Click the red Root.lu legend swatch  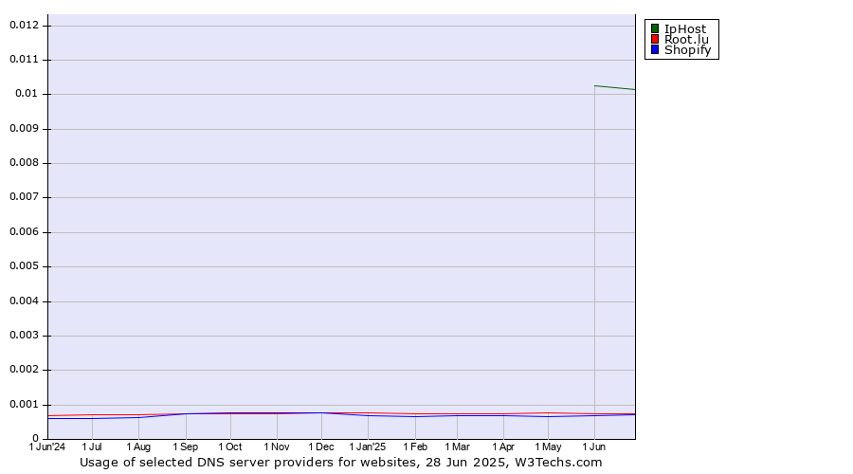coord(655,39)
